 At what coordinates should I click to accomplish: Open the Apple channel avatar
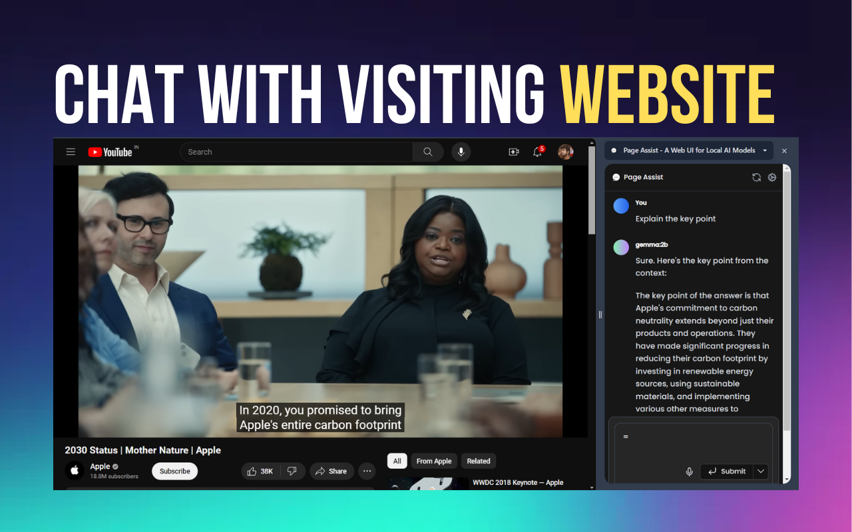(75, 471)
